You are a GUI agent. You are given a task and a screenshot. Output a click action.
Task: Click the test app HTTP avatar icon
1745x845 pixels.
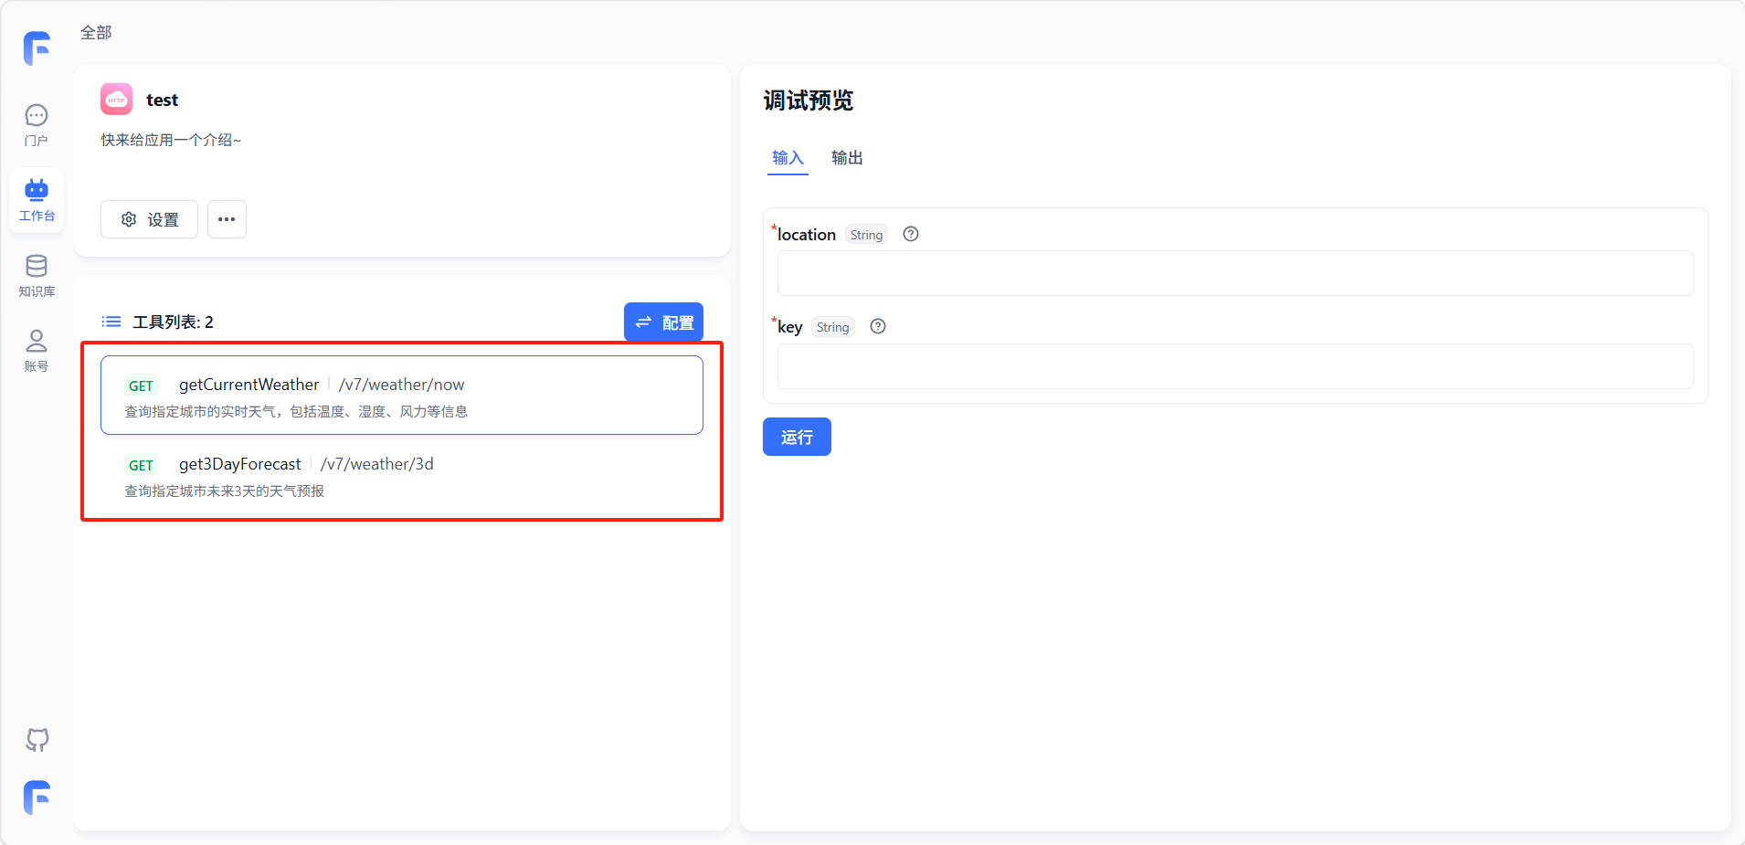[117, 100]
